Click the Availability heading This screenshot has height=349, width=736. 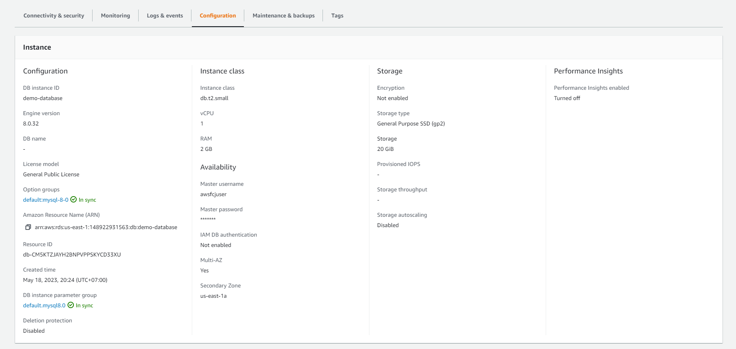pyautogui.click(x=218, y=167)
